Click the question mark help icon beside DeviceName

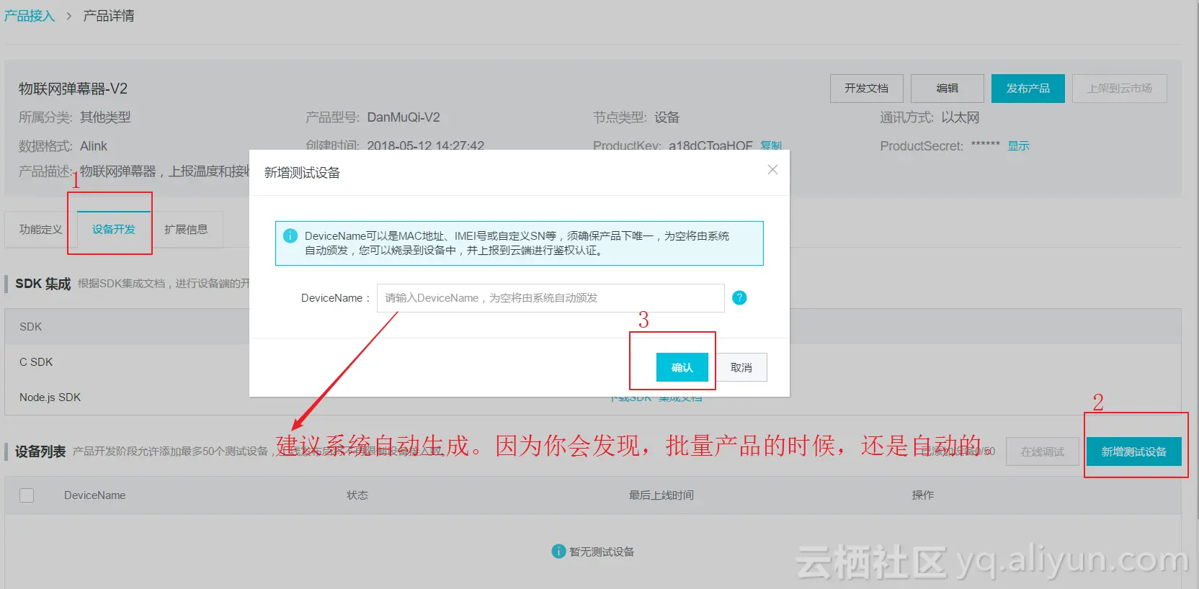point(739,298)
